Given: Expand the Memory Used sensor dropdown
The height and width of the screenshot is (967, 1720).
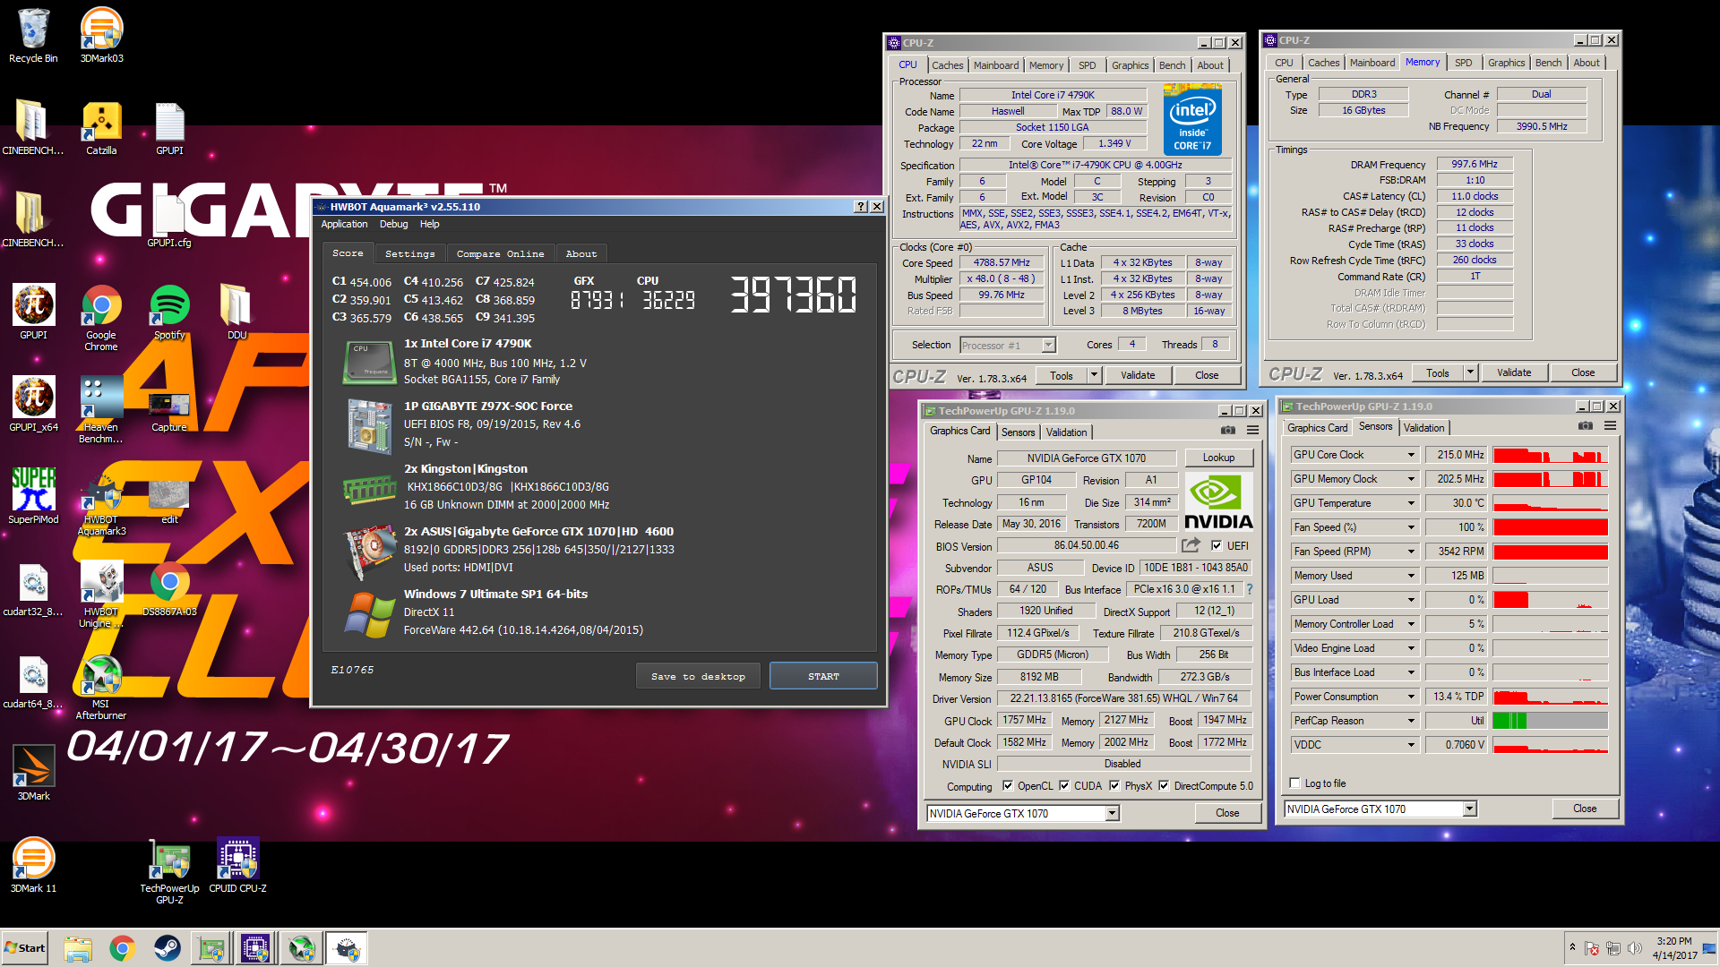Looking at the screenshot, I should [x=1410, y=576].
